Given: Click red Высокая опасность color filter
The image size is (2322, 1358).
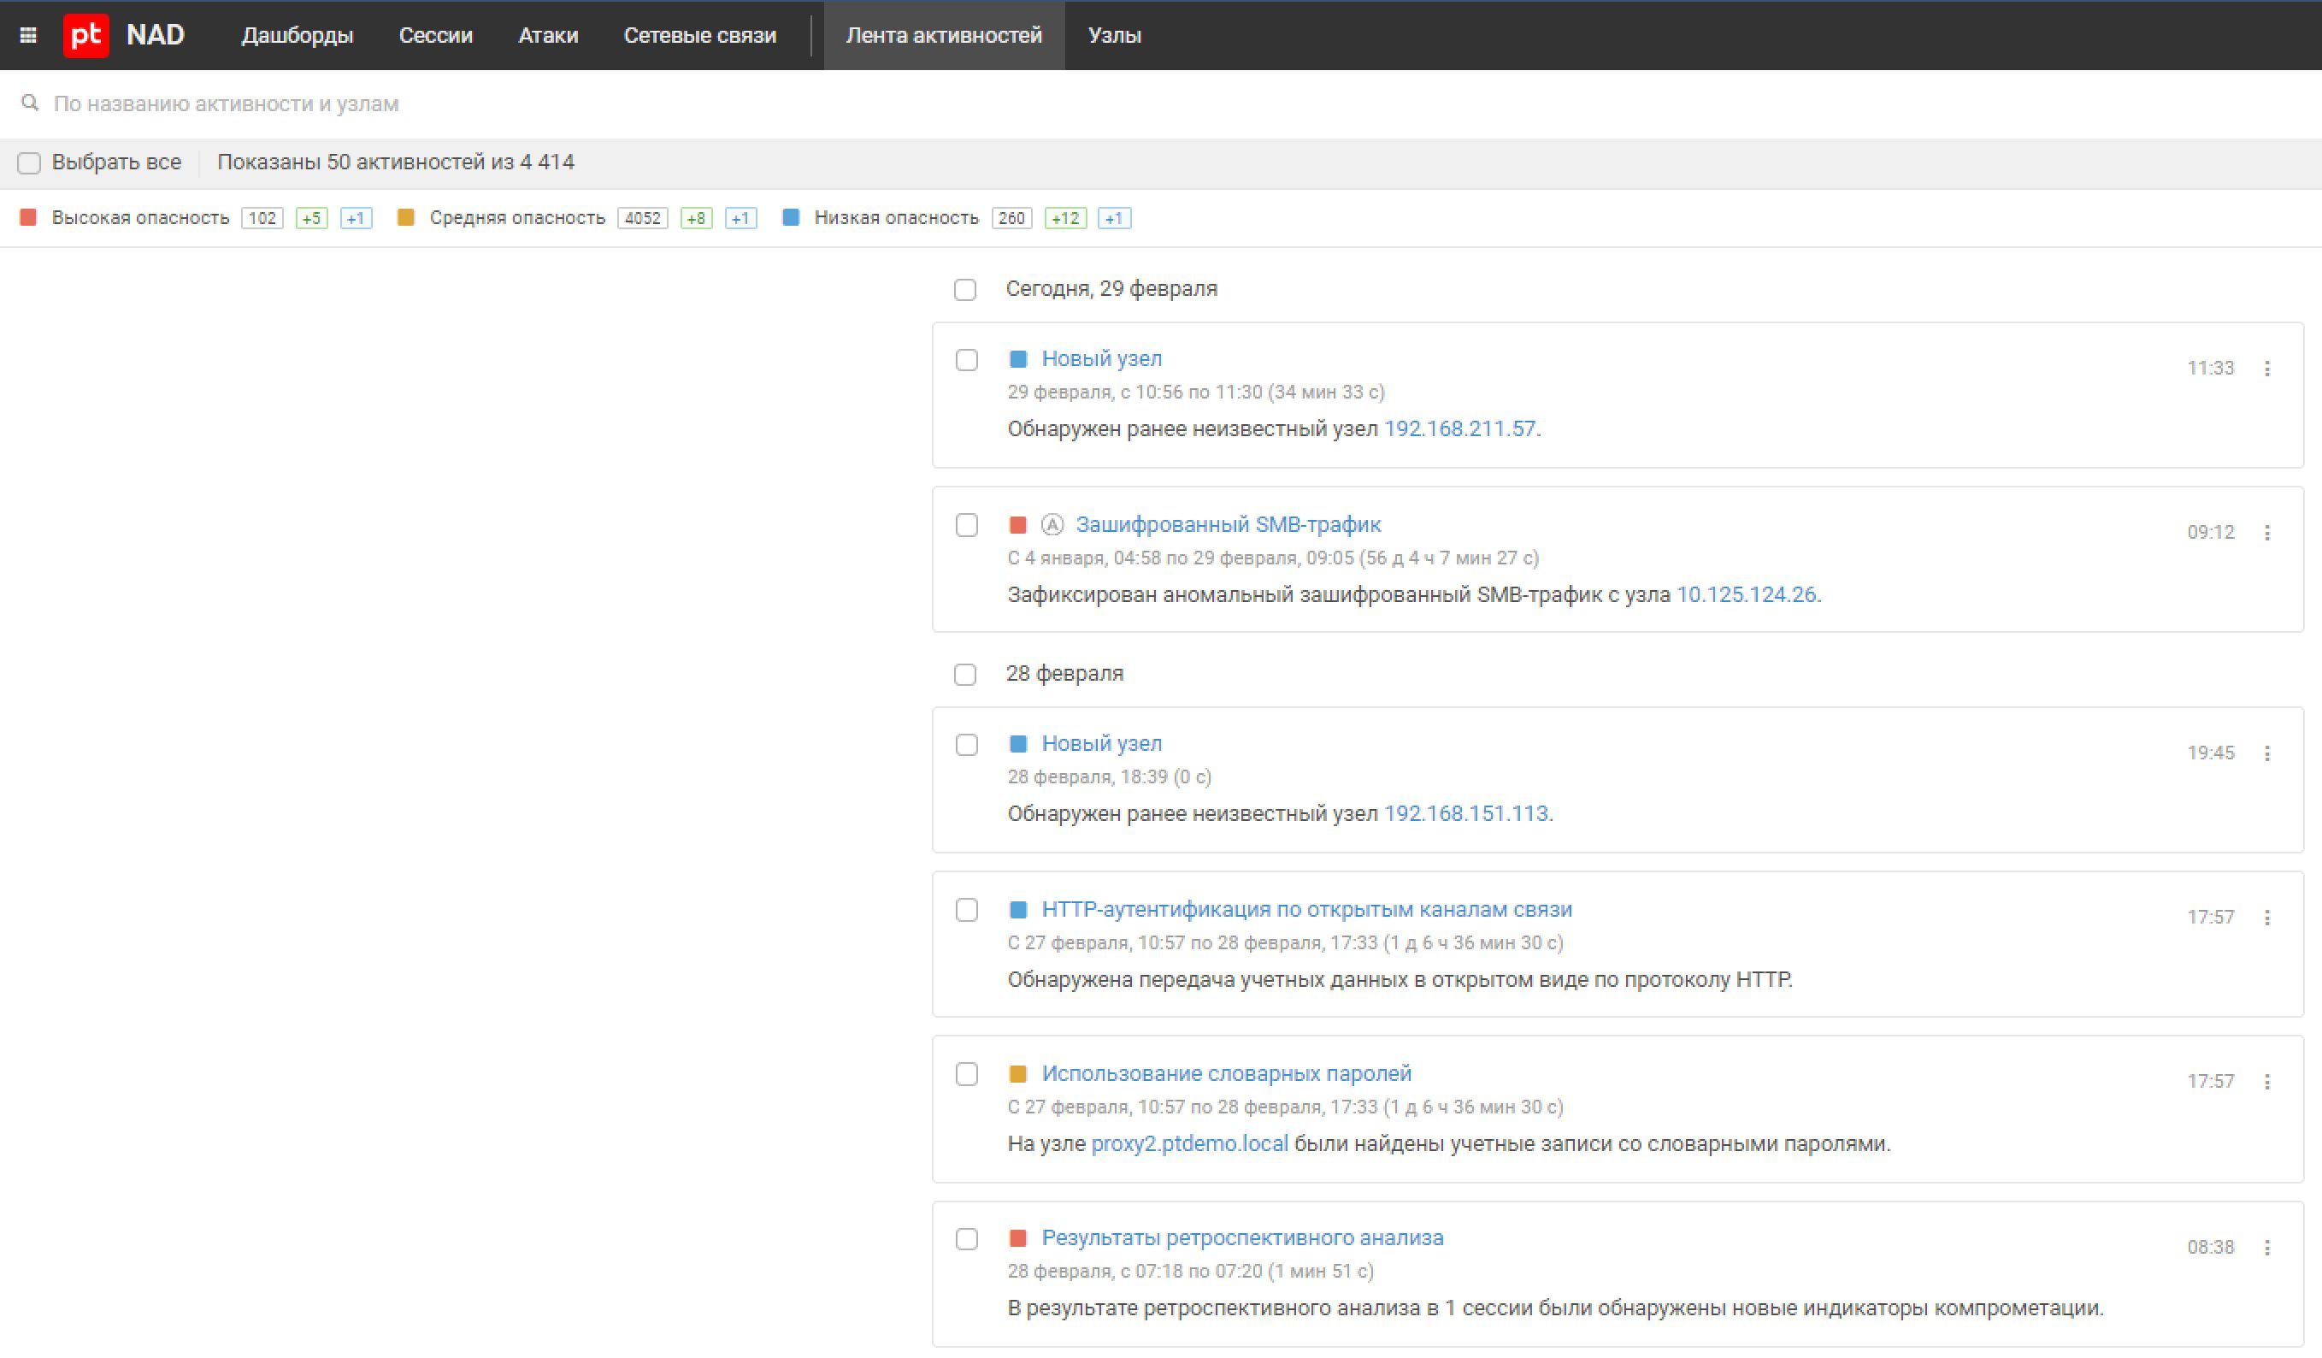Looking at the screenshot, I should point(28,217).
